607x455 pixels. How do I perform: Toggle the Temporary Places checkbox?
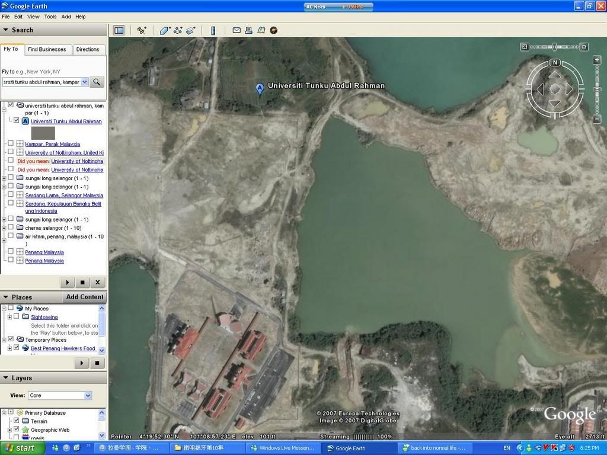(11, 339)
